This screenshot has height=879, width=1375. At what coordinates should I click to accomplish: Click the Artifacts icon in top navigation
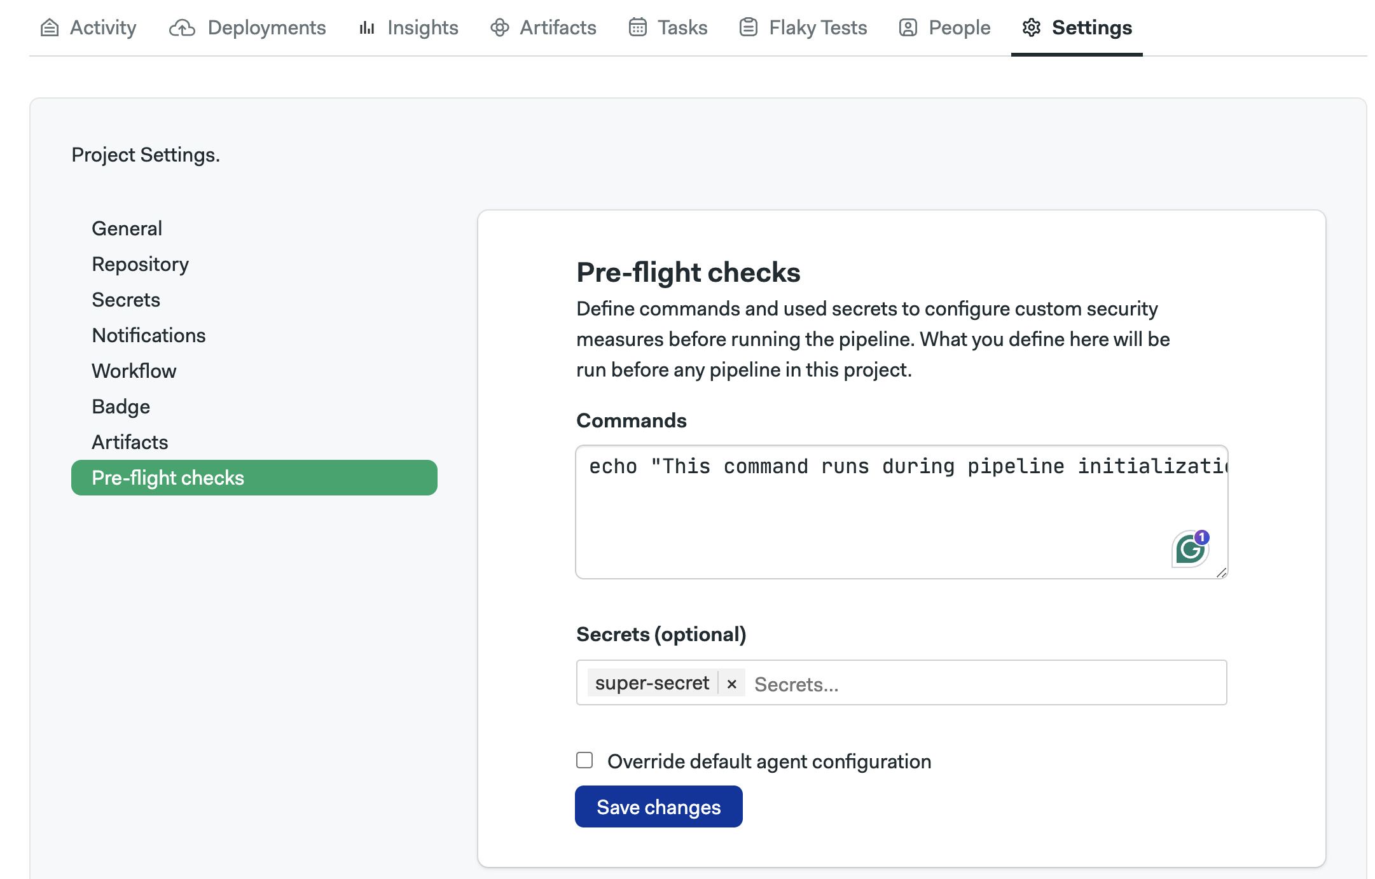(x=500, y=27)
